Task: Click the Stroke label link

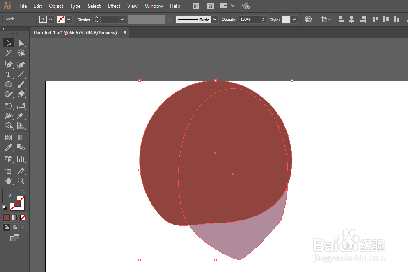Action: (x=84, y=20)
